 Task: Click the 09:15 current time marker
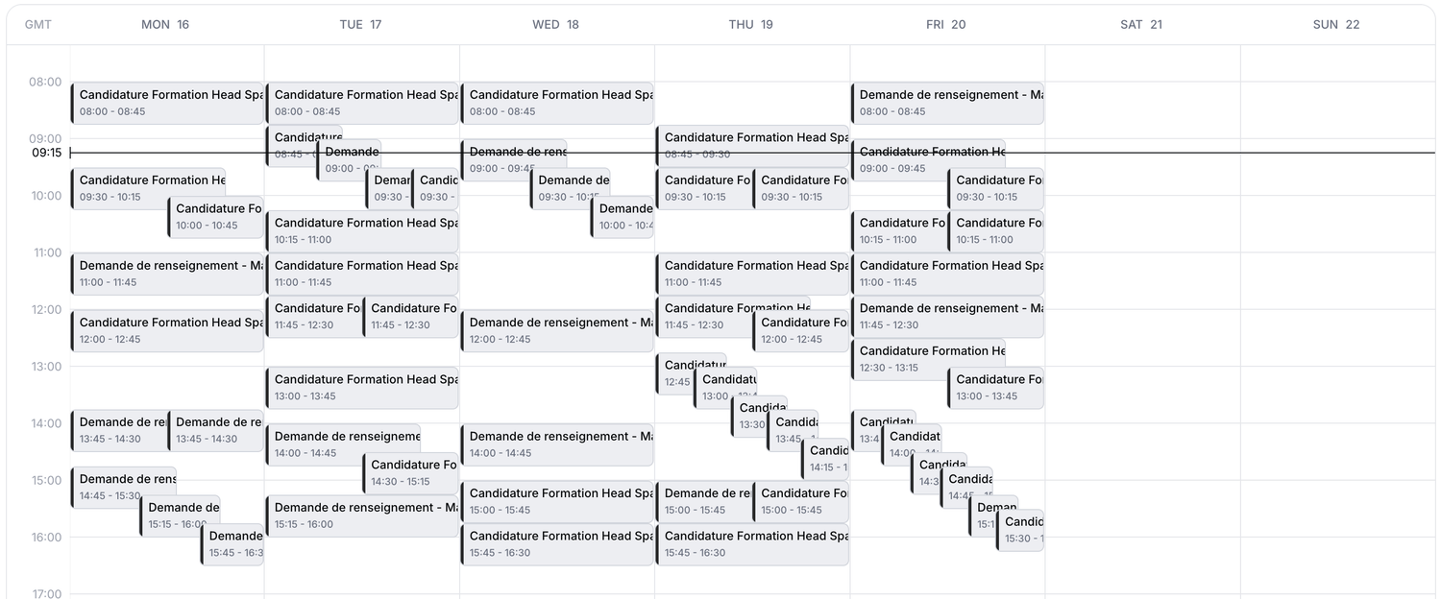coord(46,153)
